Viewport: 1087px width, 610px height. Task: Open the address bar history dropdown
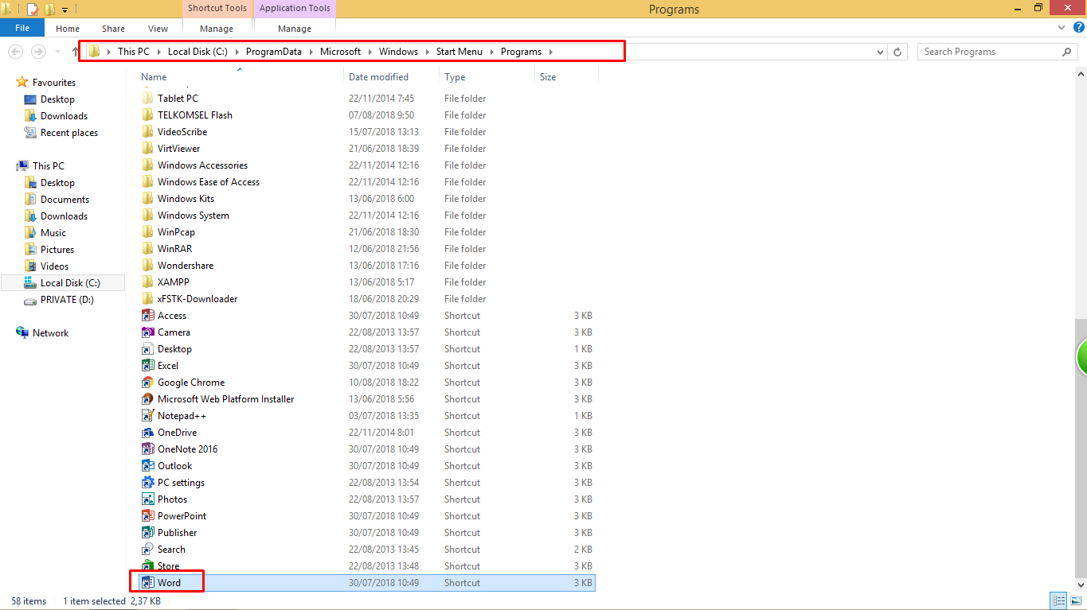pos(880,52)
